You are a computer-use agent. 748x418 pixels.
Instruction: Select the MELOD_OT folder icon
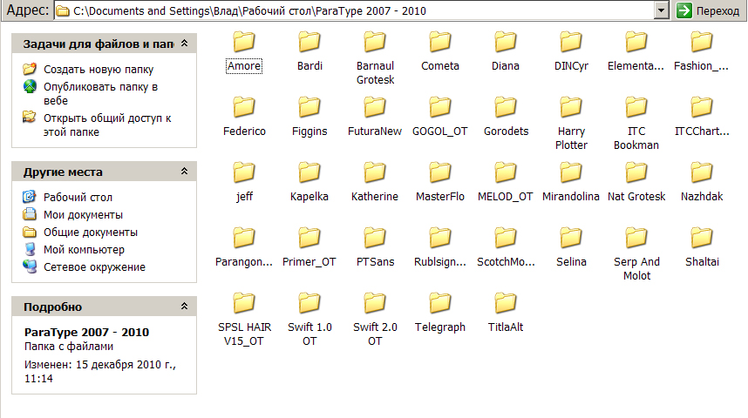coord(505,172)
